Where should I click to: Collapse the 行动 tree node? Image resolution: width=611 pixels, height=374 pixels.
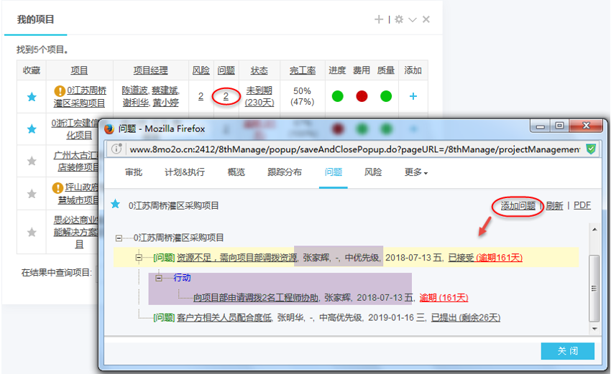coord(158,278)
